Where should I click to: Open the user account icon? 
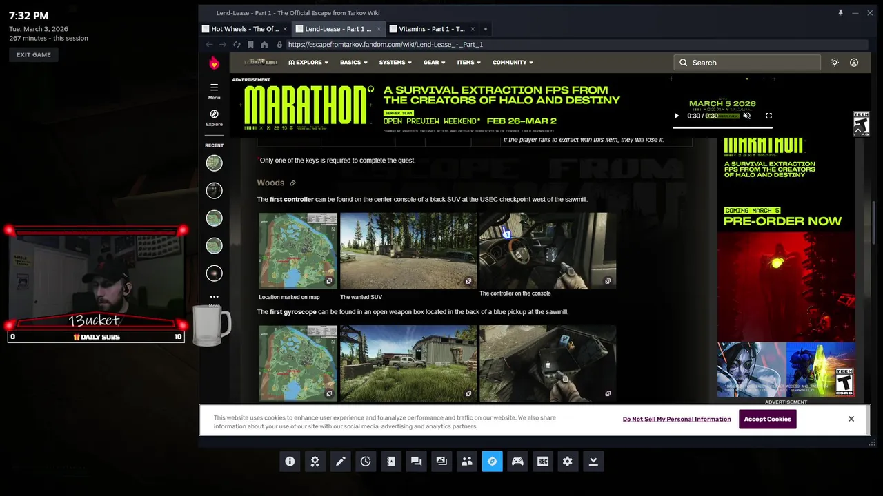[854, 63]
